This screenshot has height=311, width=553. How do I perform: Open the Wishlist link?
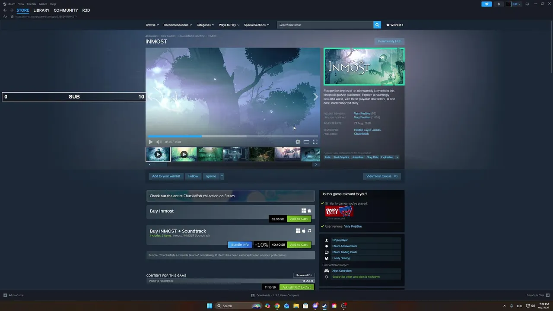click(x=394, y=25)
